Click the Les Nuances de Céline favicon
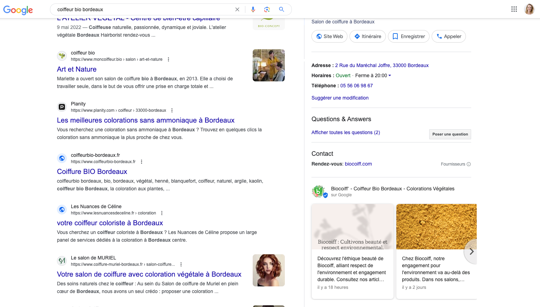This screenshot has height=307, width=540. 62,210
